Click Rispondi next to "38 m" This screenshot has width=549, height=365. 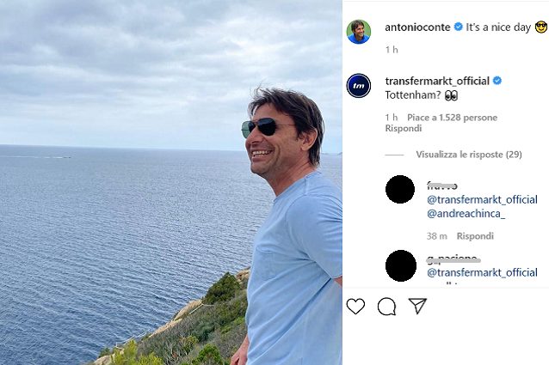(475, 236)
